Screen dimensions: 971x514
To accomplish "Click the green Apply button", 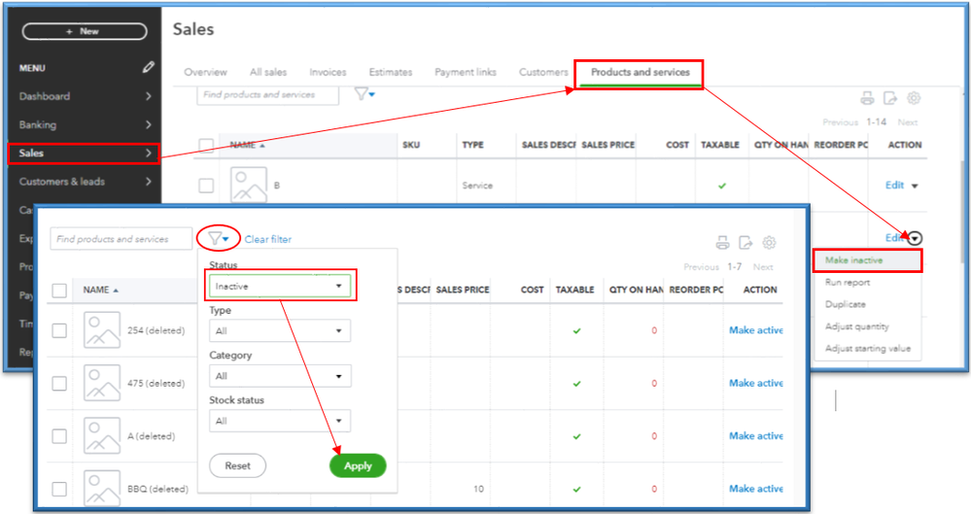I will [358, 465].
